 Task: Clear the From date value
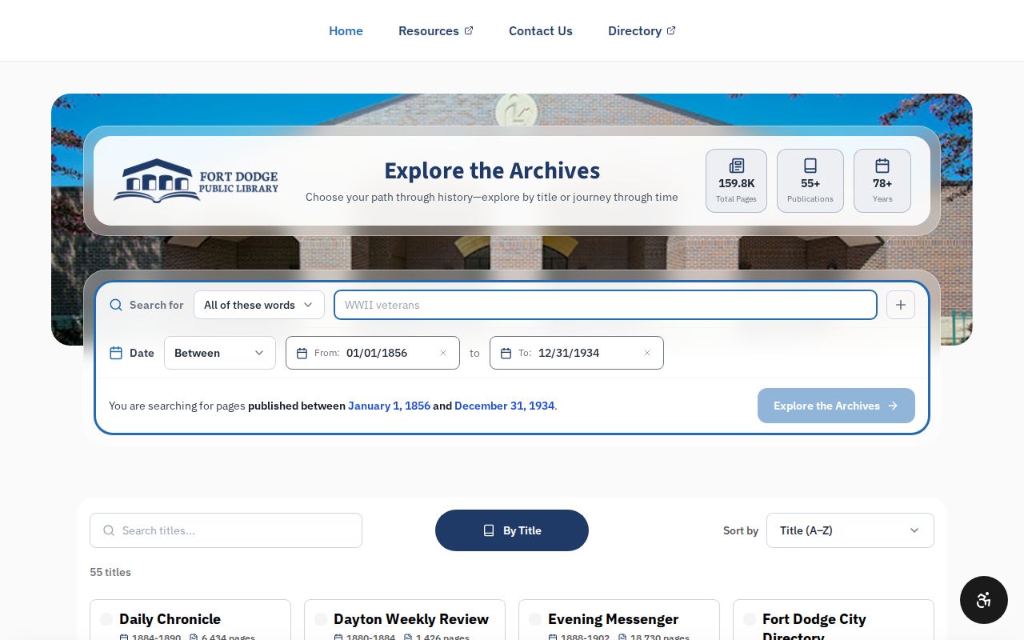coord(443,353)
